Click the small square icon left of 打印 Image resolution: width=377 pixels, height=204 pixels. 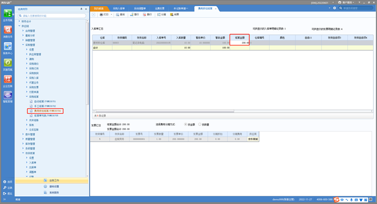(94, 15)
